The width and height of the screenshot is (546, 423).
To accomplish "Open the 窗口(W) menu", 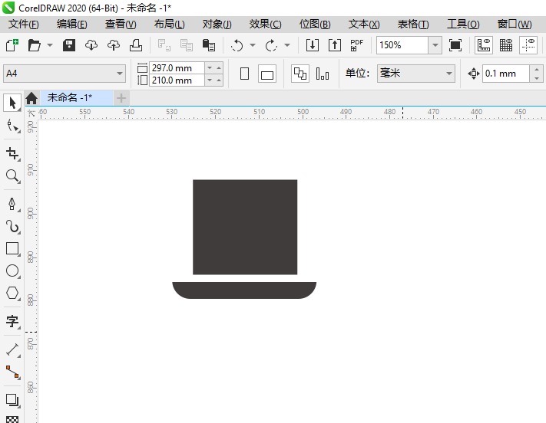I will point(515,25).
